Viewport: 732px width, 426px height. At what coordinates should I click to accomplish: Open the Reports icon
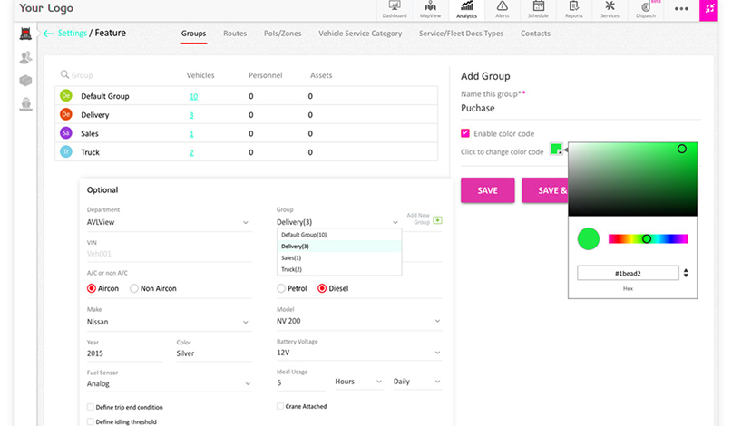(x=574, y=10)
